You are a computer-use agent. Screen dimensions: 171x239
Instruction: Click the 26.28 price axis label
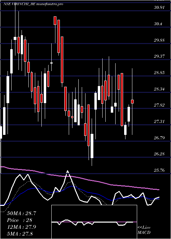(x=159, y=154)
